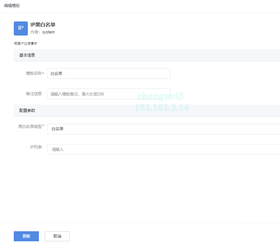Click the 黑白名单类型 field label
The width and height of the screenshot is (280, 244).
pyautogui.click(x=30, y=127)
